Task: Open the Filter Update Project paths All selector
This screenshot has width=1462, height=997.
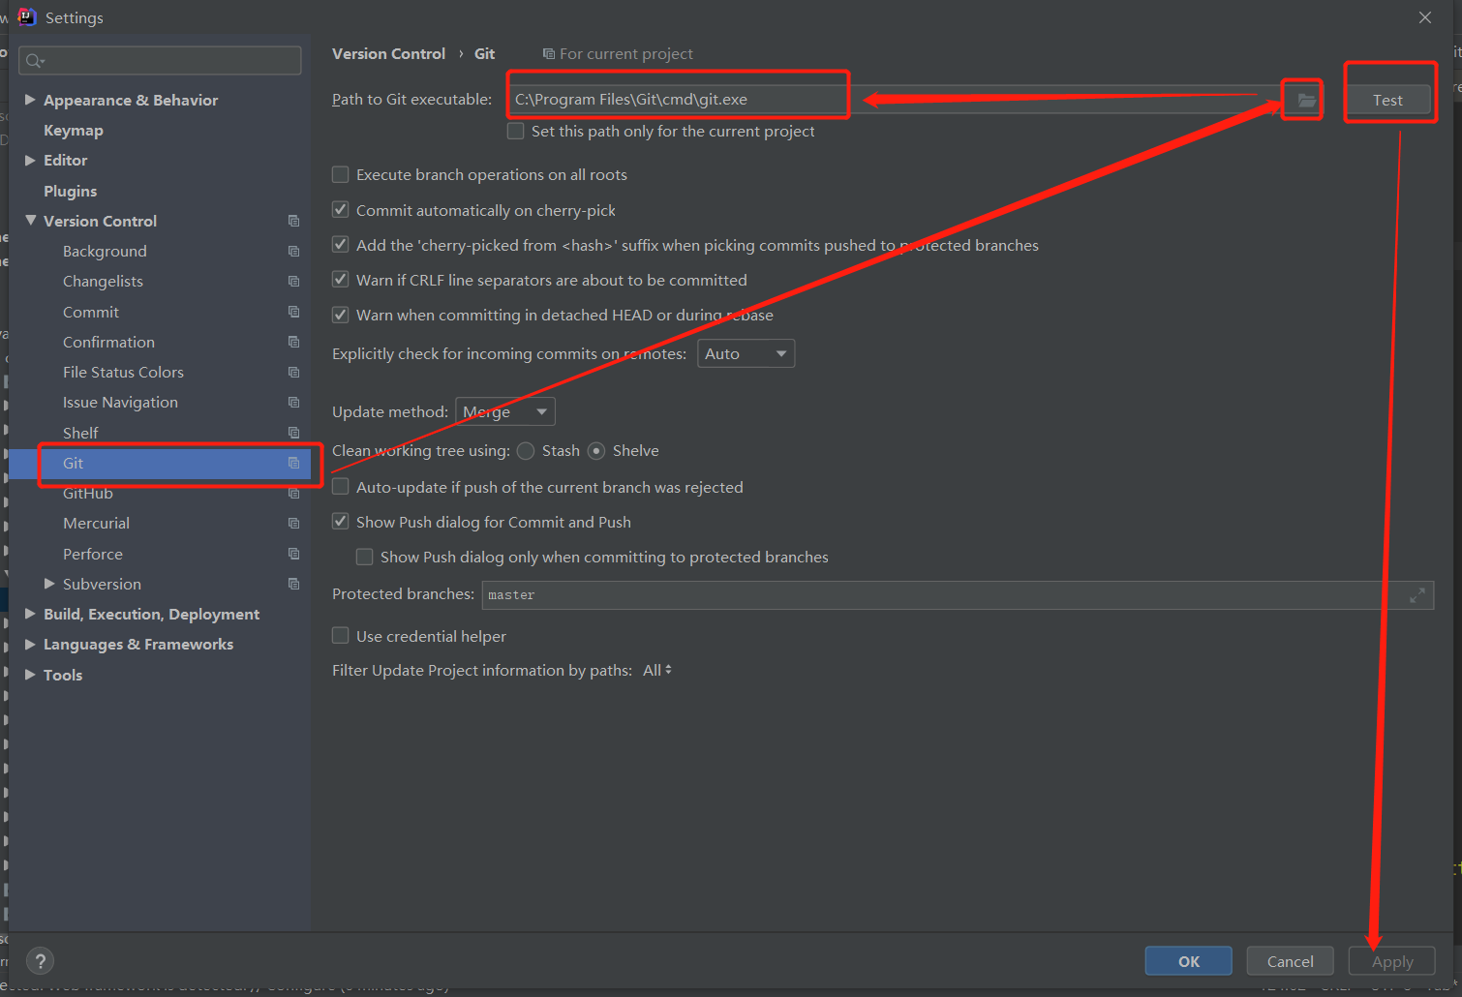Action: click(657, 670)
